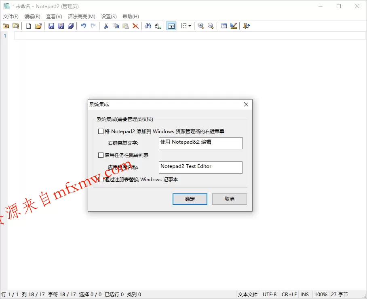This screenshot has width=367, height=299.
Task: Click the Save As disk icon
Action: (x=61, y=26)
